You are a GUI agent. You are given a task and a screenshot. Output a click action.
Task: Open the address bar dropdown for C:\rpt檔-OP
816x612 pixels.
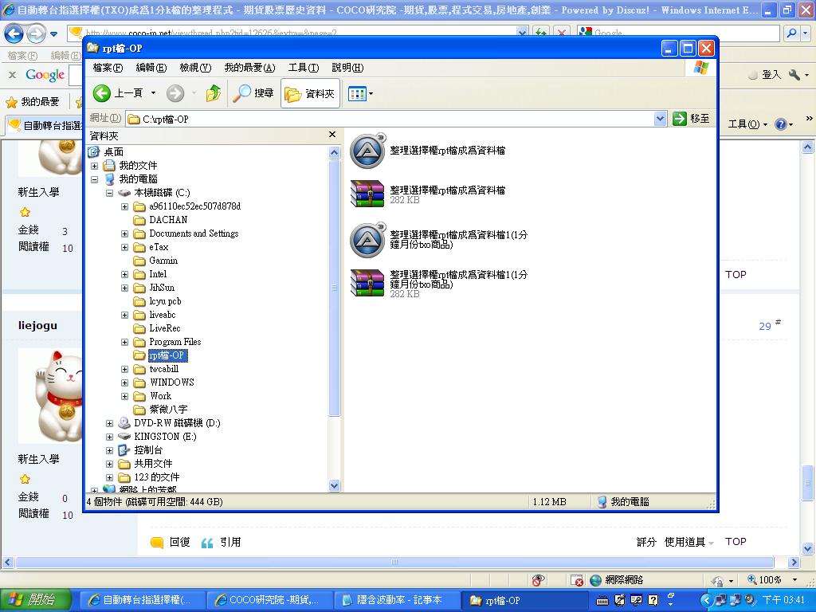click(x=660, y=119)
